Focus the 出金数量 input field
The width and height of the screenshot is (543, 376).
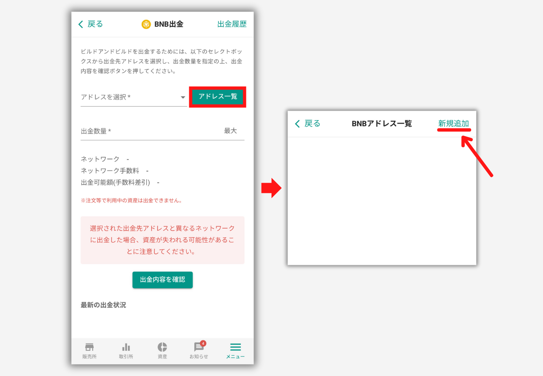[146, 131]
